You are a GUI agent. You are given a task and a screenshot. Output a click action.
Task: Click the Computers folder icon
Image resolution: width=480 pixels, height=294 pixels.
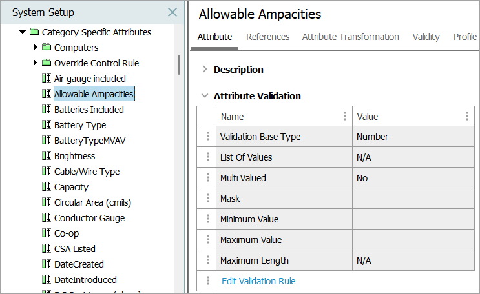pyautogui.click(x=46, y=48)
